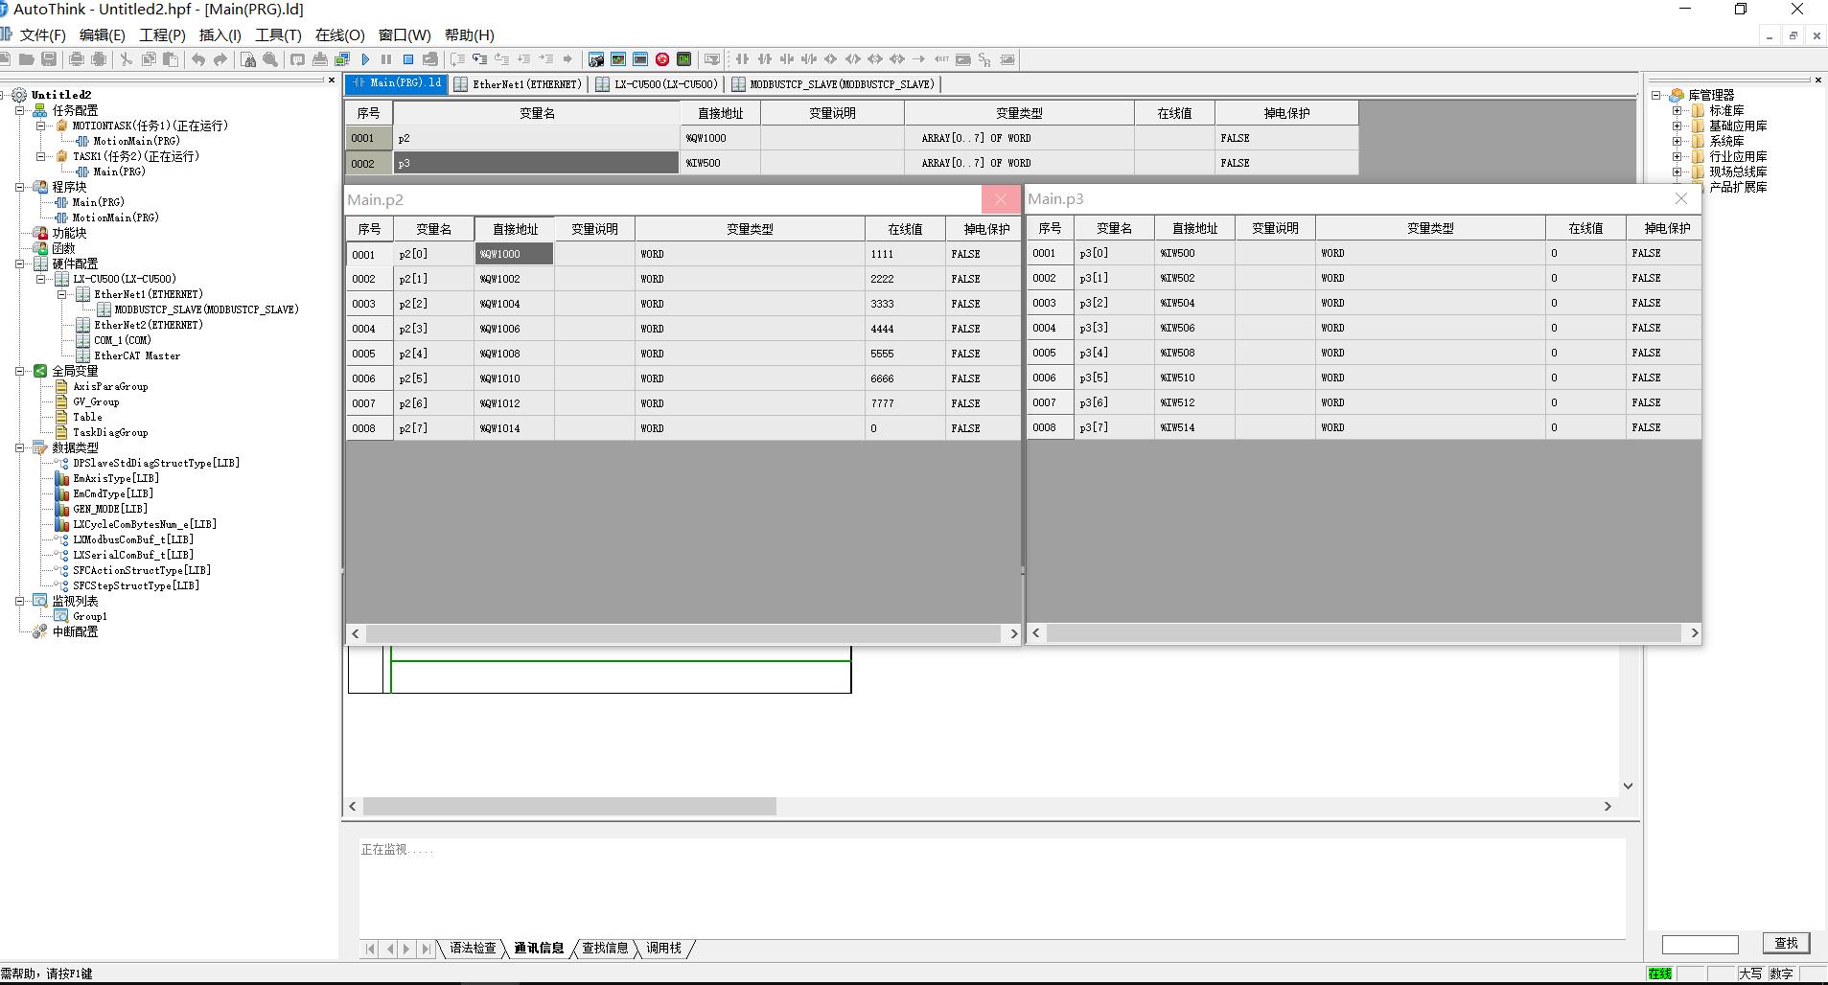Click the green ON indicator icon
This screenshot has width=1828, height=985.
(x=683, y=59)
